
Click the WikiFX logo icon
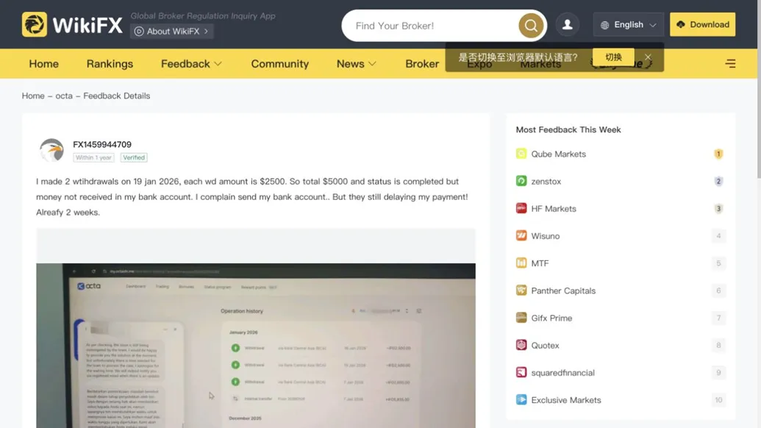pos(35,24)
